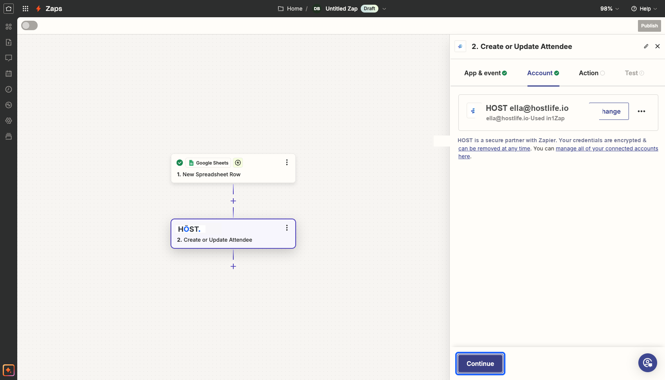Click the comments icon in the sidebar
Image resolution: width=665 pixels, height=380 pixels.
pos(9,58)
